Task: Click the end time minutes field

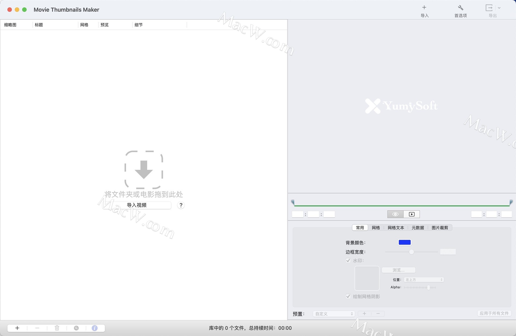Action: [x=492, y=214]
